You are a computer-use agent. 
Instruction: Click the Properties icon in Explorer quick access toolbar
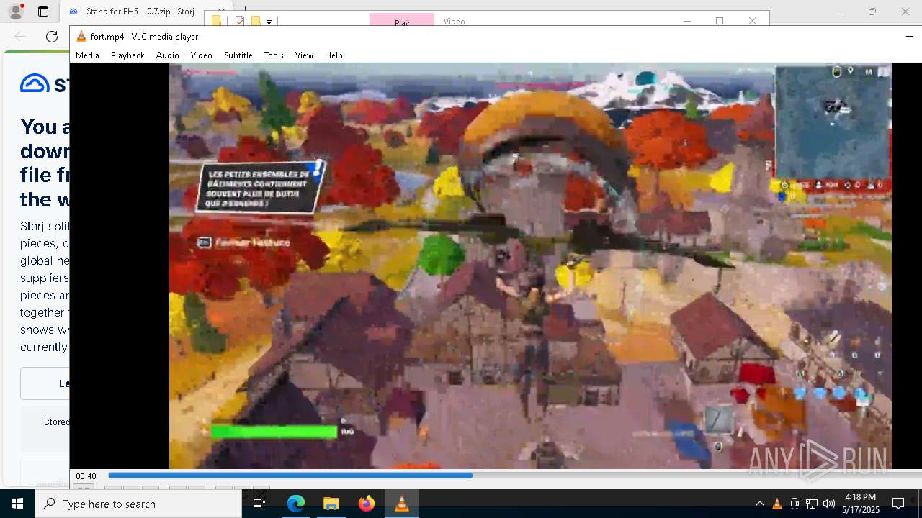[x=240, y=21]
